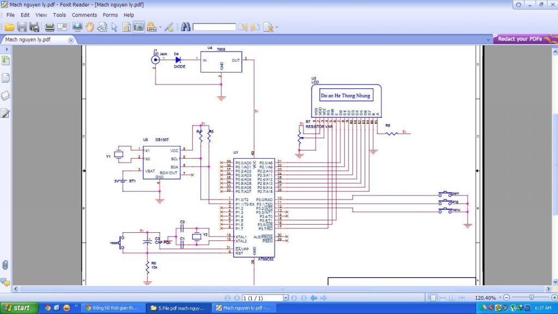This screenshot has width=558, height=314.
Task: Click the Open file folder icon
Action: [9, 27]
